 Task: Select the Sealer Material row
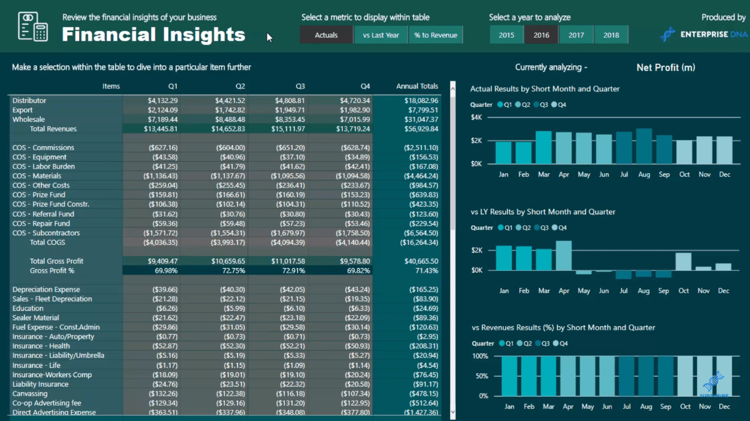[x=225, y=318]
